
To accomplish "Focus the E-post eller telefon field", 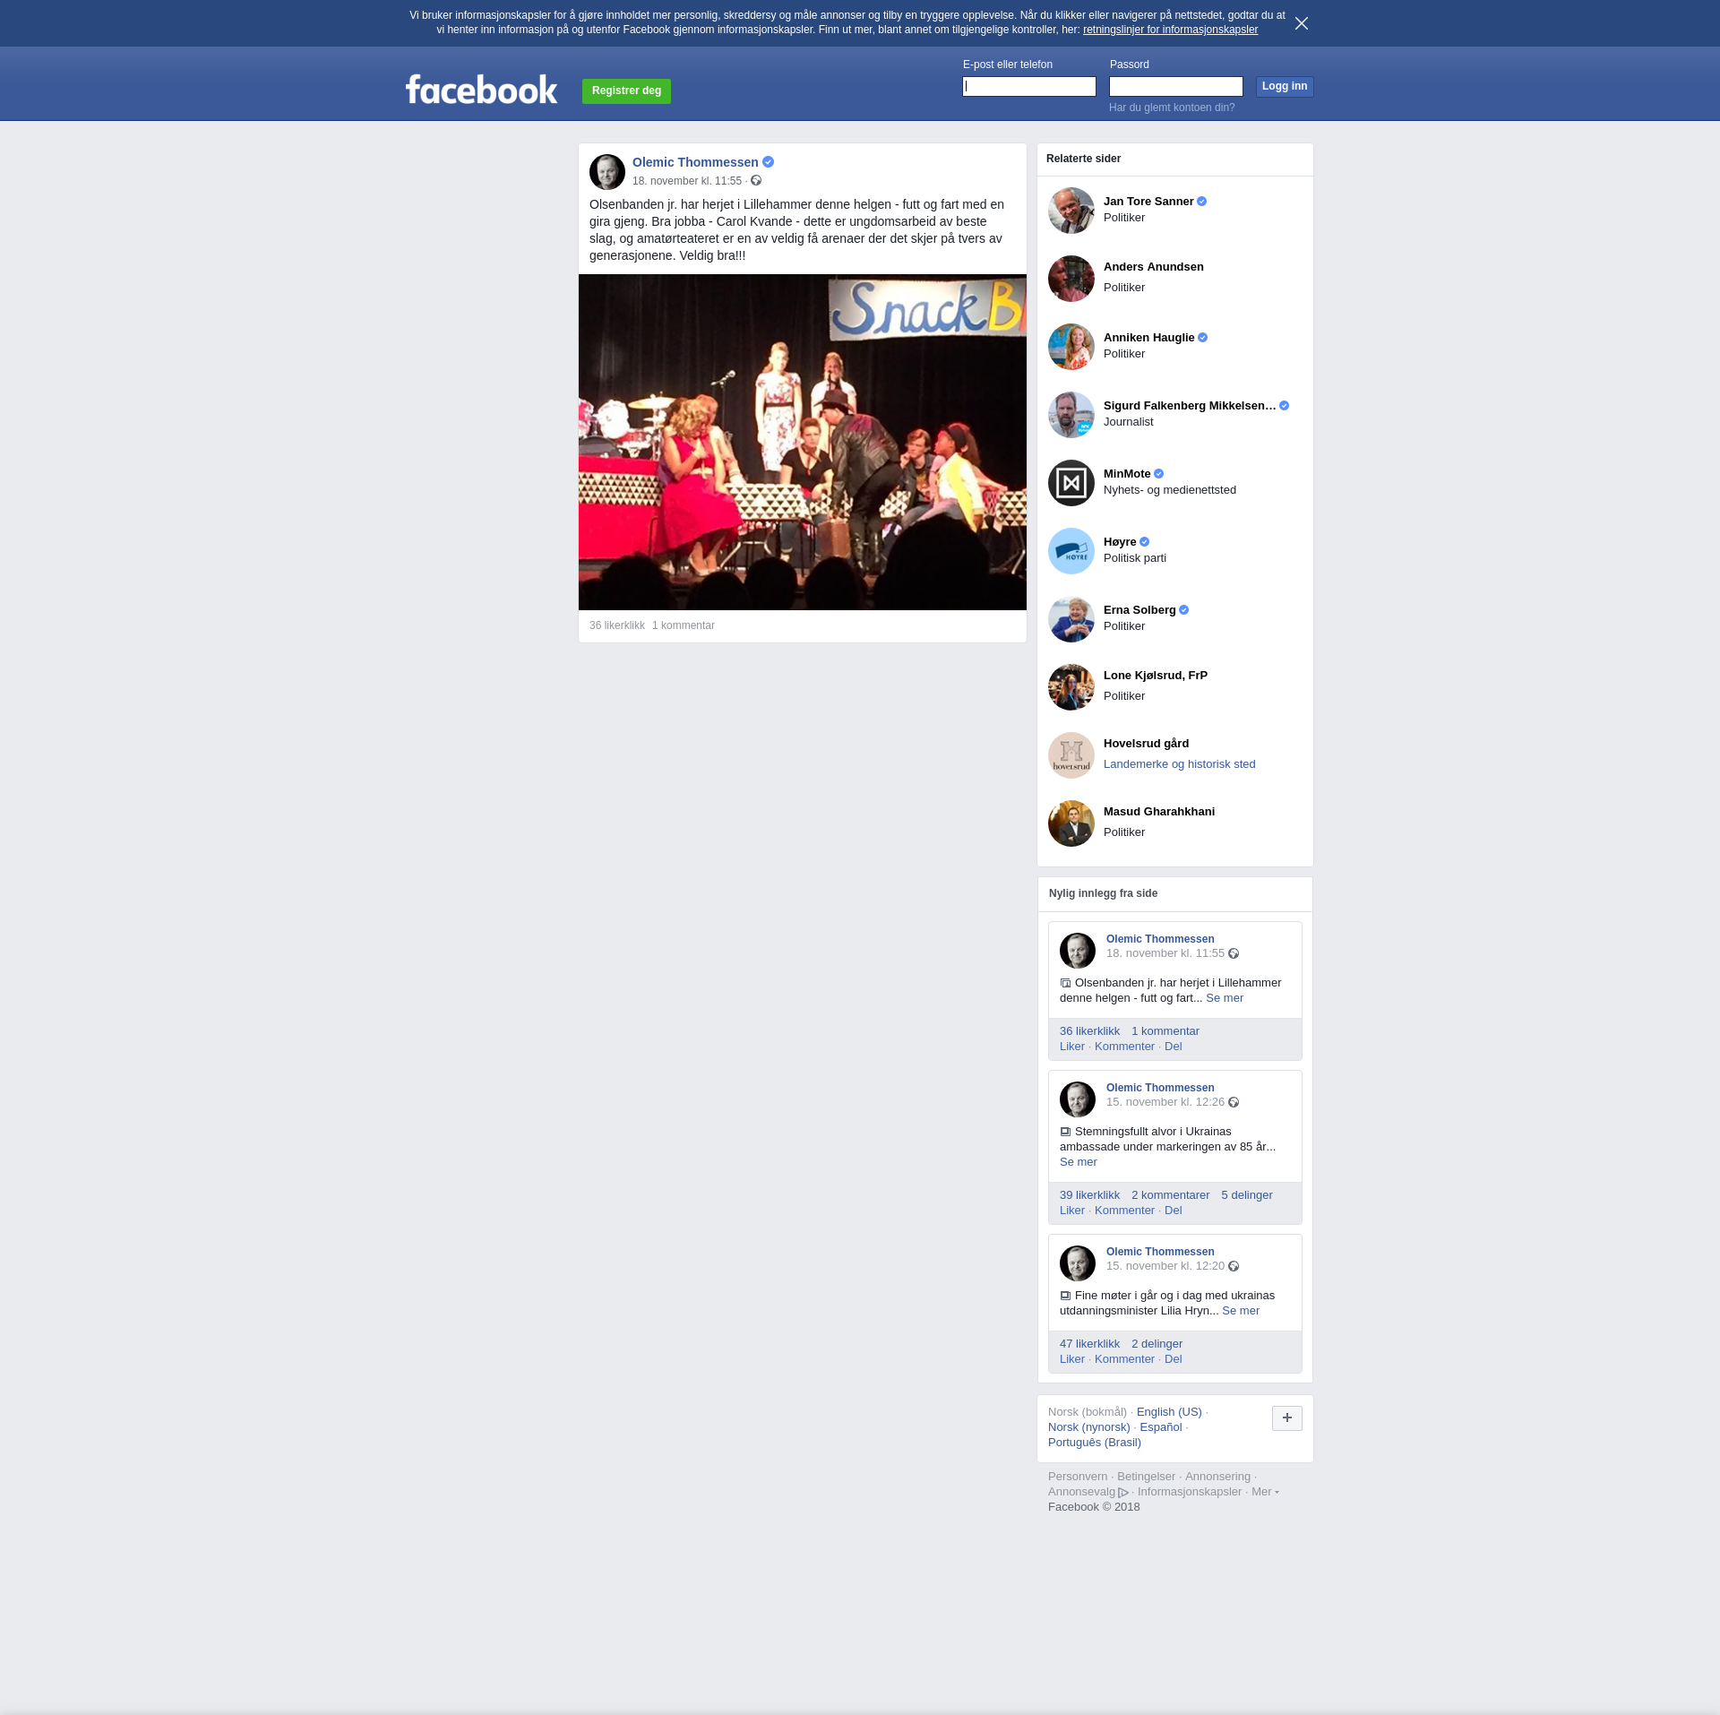I will click(1028, 87).
